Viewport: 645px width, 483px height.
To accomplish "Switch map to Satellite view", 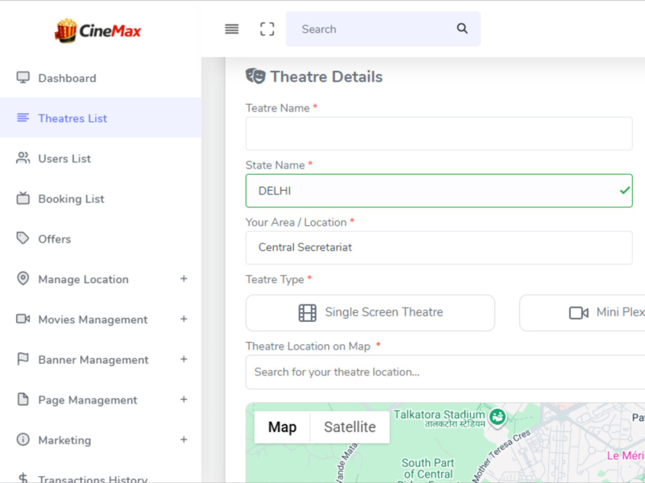I will click(x=350, y=427).
